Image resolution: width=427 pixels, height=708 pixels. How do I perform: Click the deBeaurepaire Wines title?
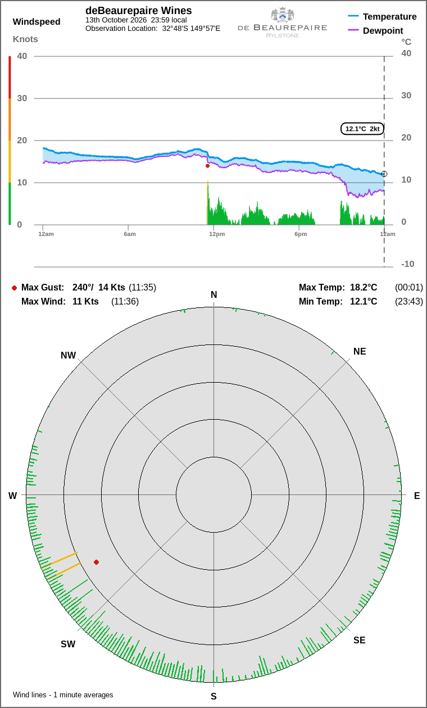click(x=138, y=11)
